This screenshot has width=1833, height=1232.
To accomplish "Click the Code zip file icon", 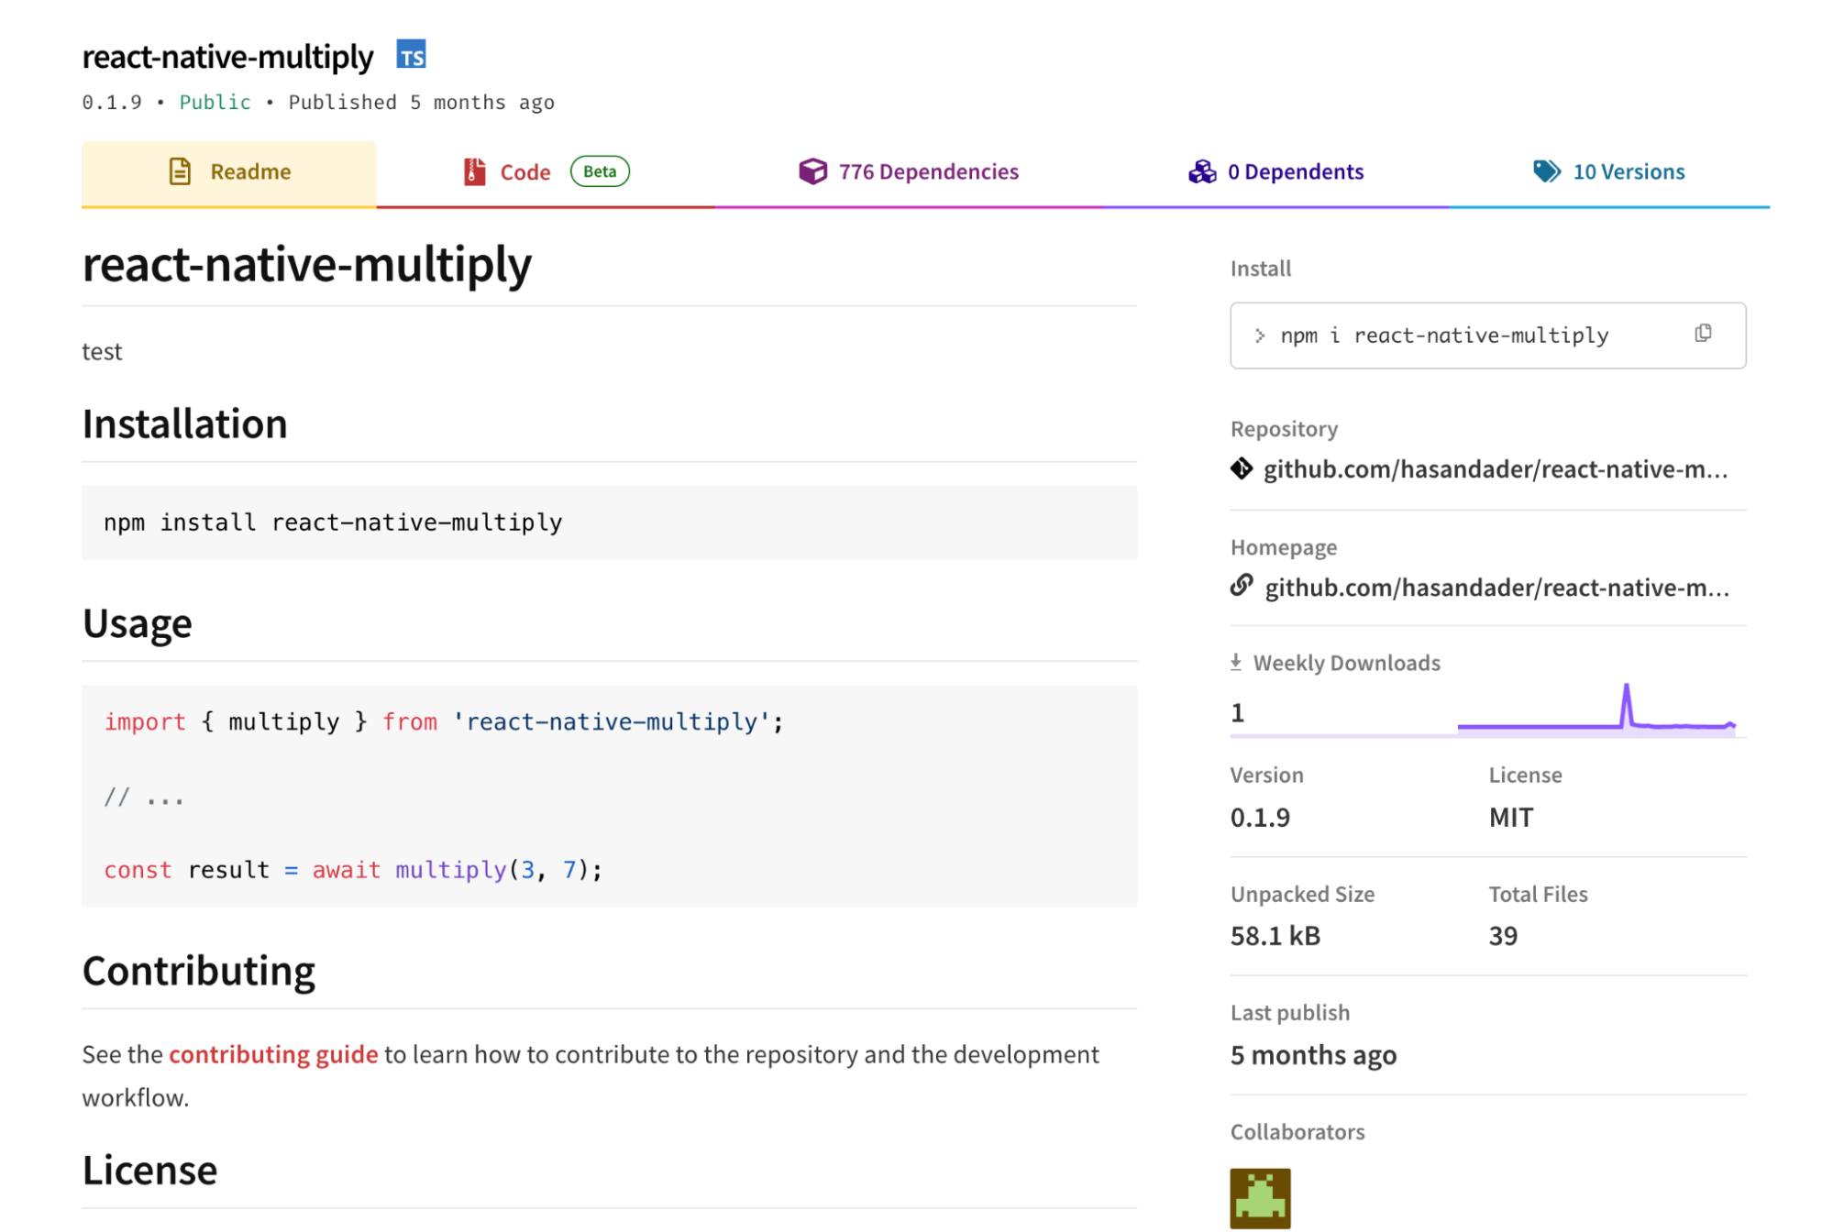I will pyautogui.click(x=474, y=171).
